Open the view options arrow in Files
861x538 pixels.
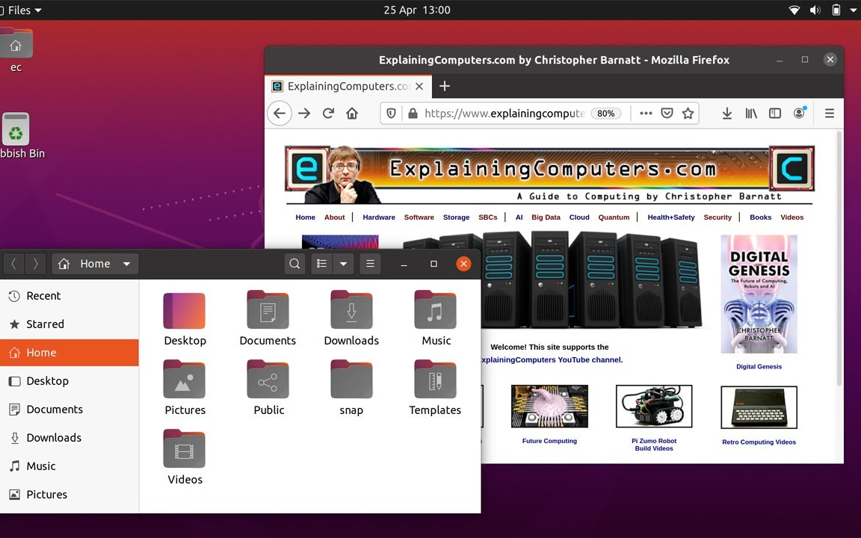pyautogui.click(x=343, y=263)
